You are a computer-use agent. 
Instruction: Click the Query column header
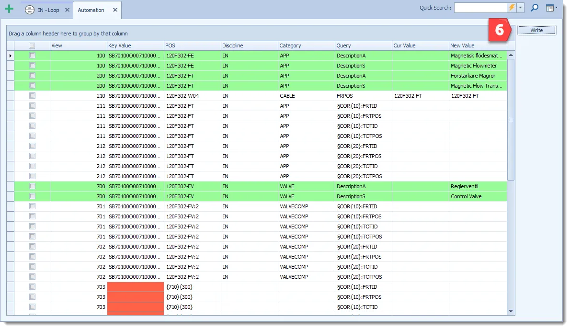(x=364, y=45)
